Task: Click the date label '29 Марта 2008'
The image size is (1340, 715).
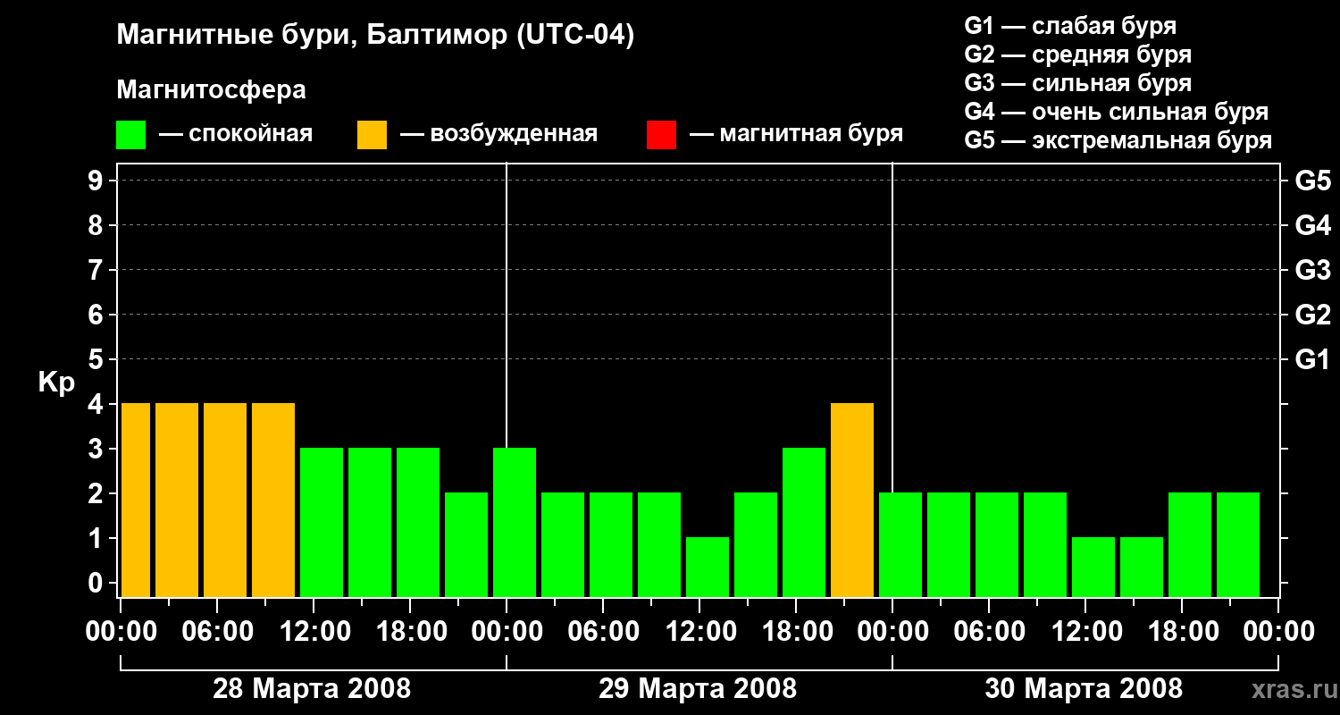Action: (x=698, y=688)
